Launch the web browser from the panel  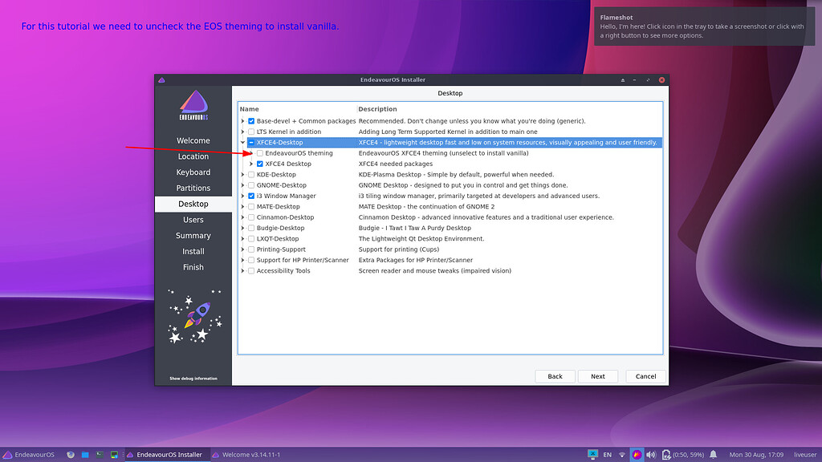(71, 455)
